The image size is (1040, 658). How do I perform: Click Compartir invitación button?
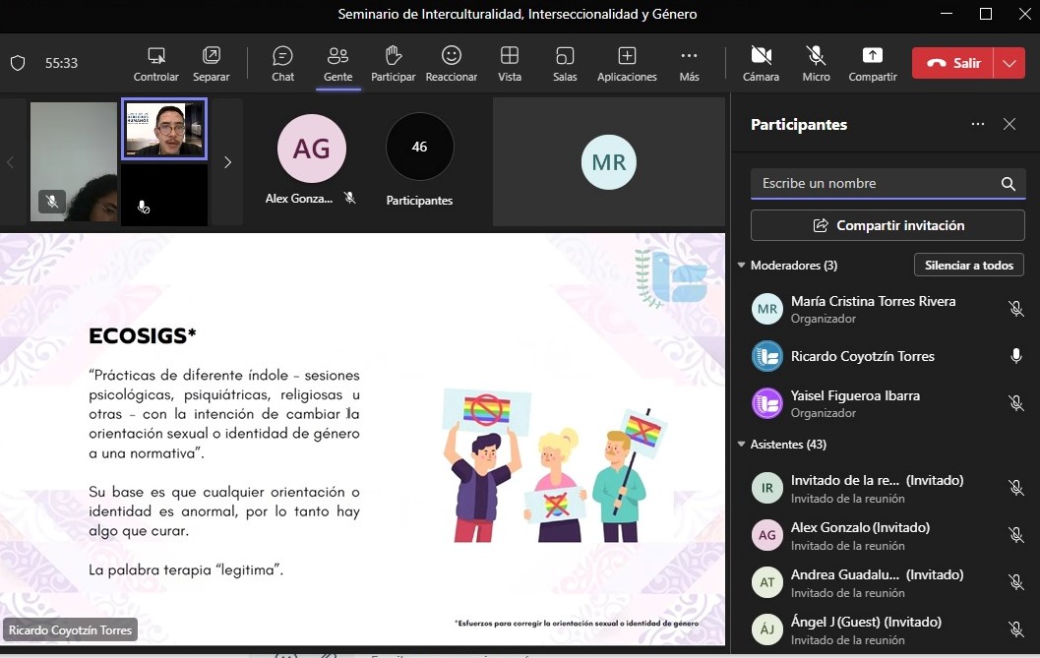887,225
